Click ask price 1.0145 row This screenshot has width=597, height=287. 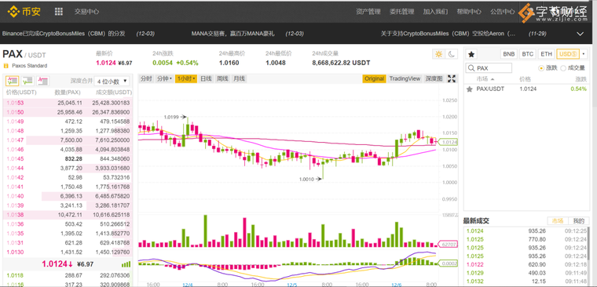pyautogui.click(x=68, y=159)
